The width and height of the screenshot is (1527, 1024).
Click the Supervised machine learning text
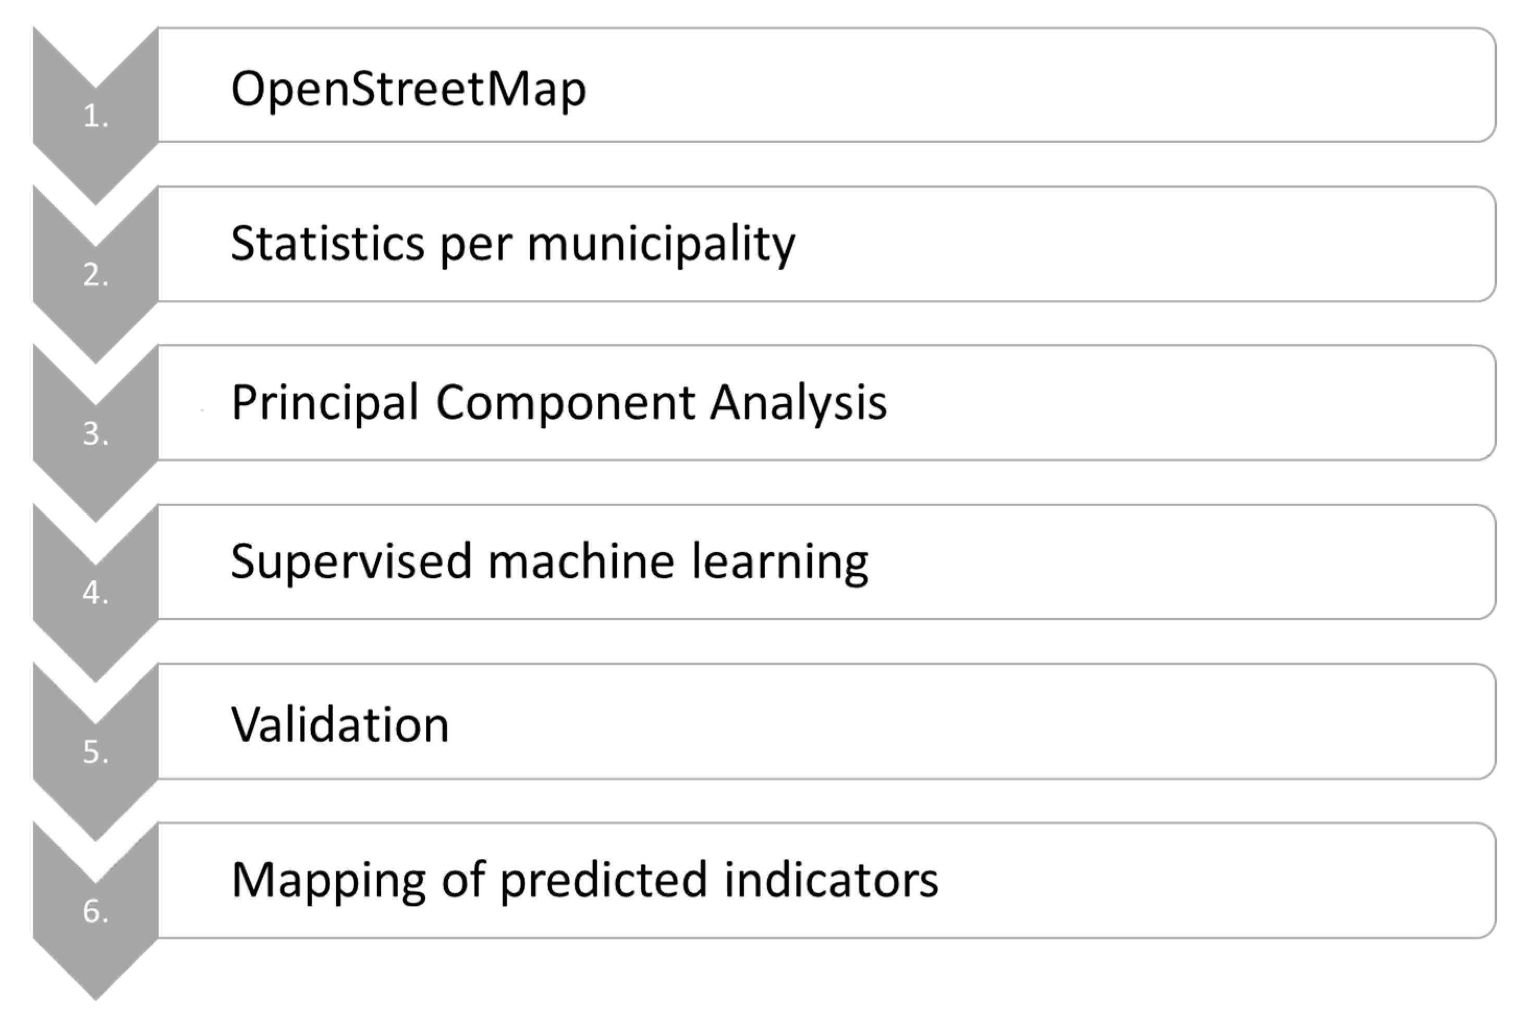tap(549, 563)
